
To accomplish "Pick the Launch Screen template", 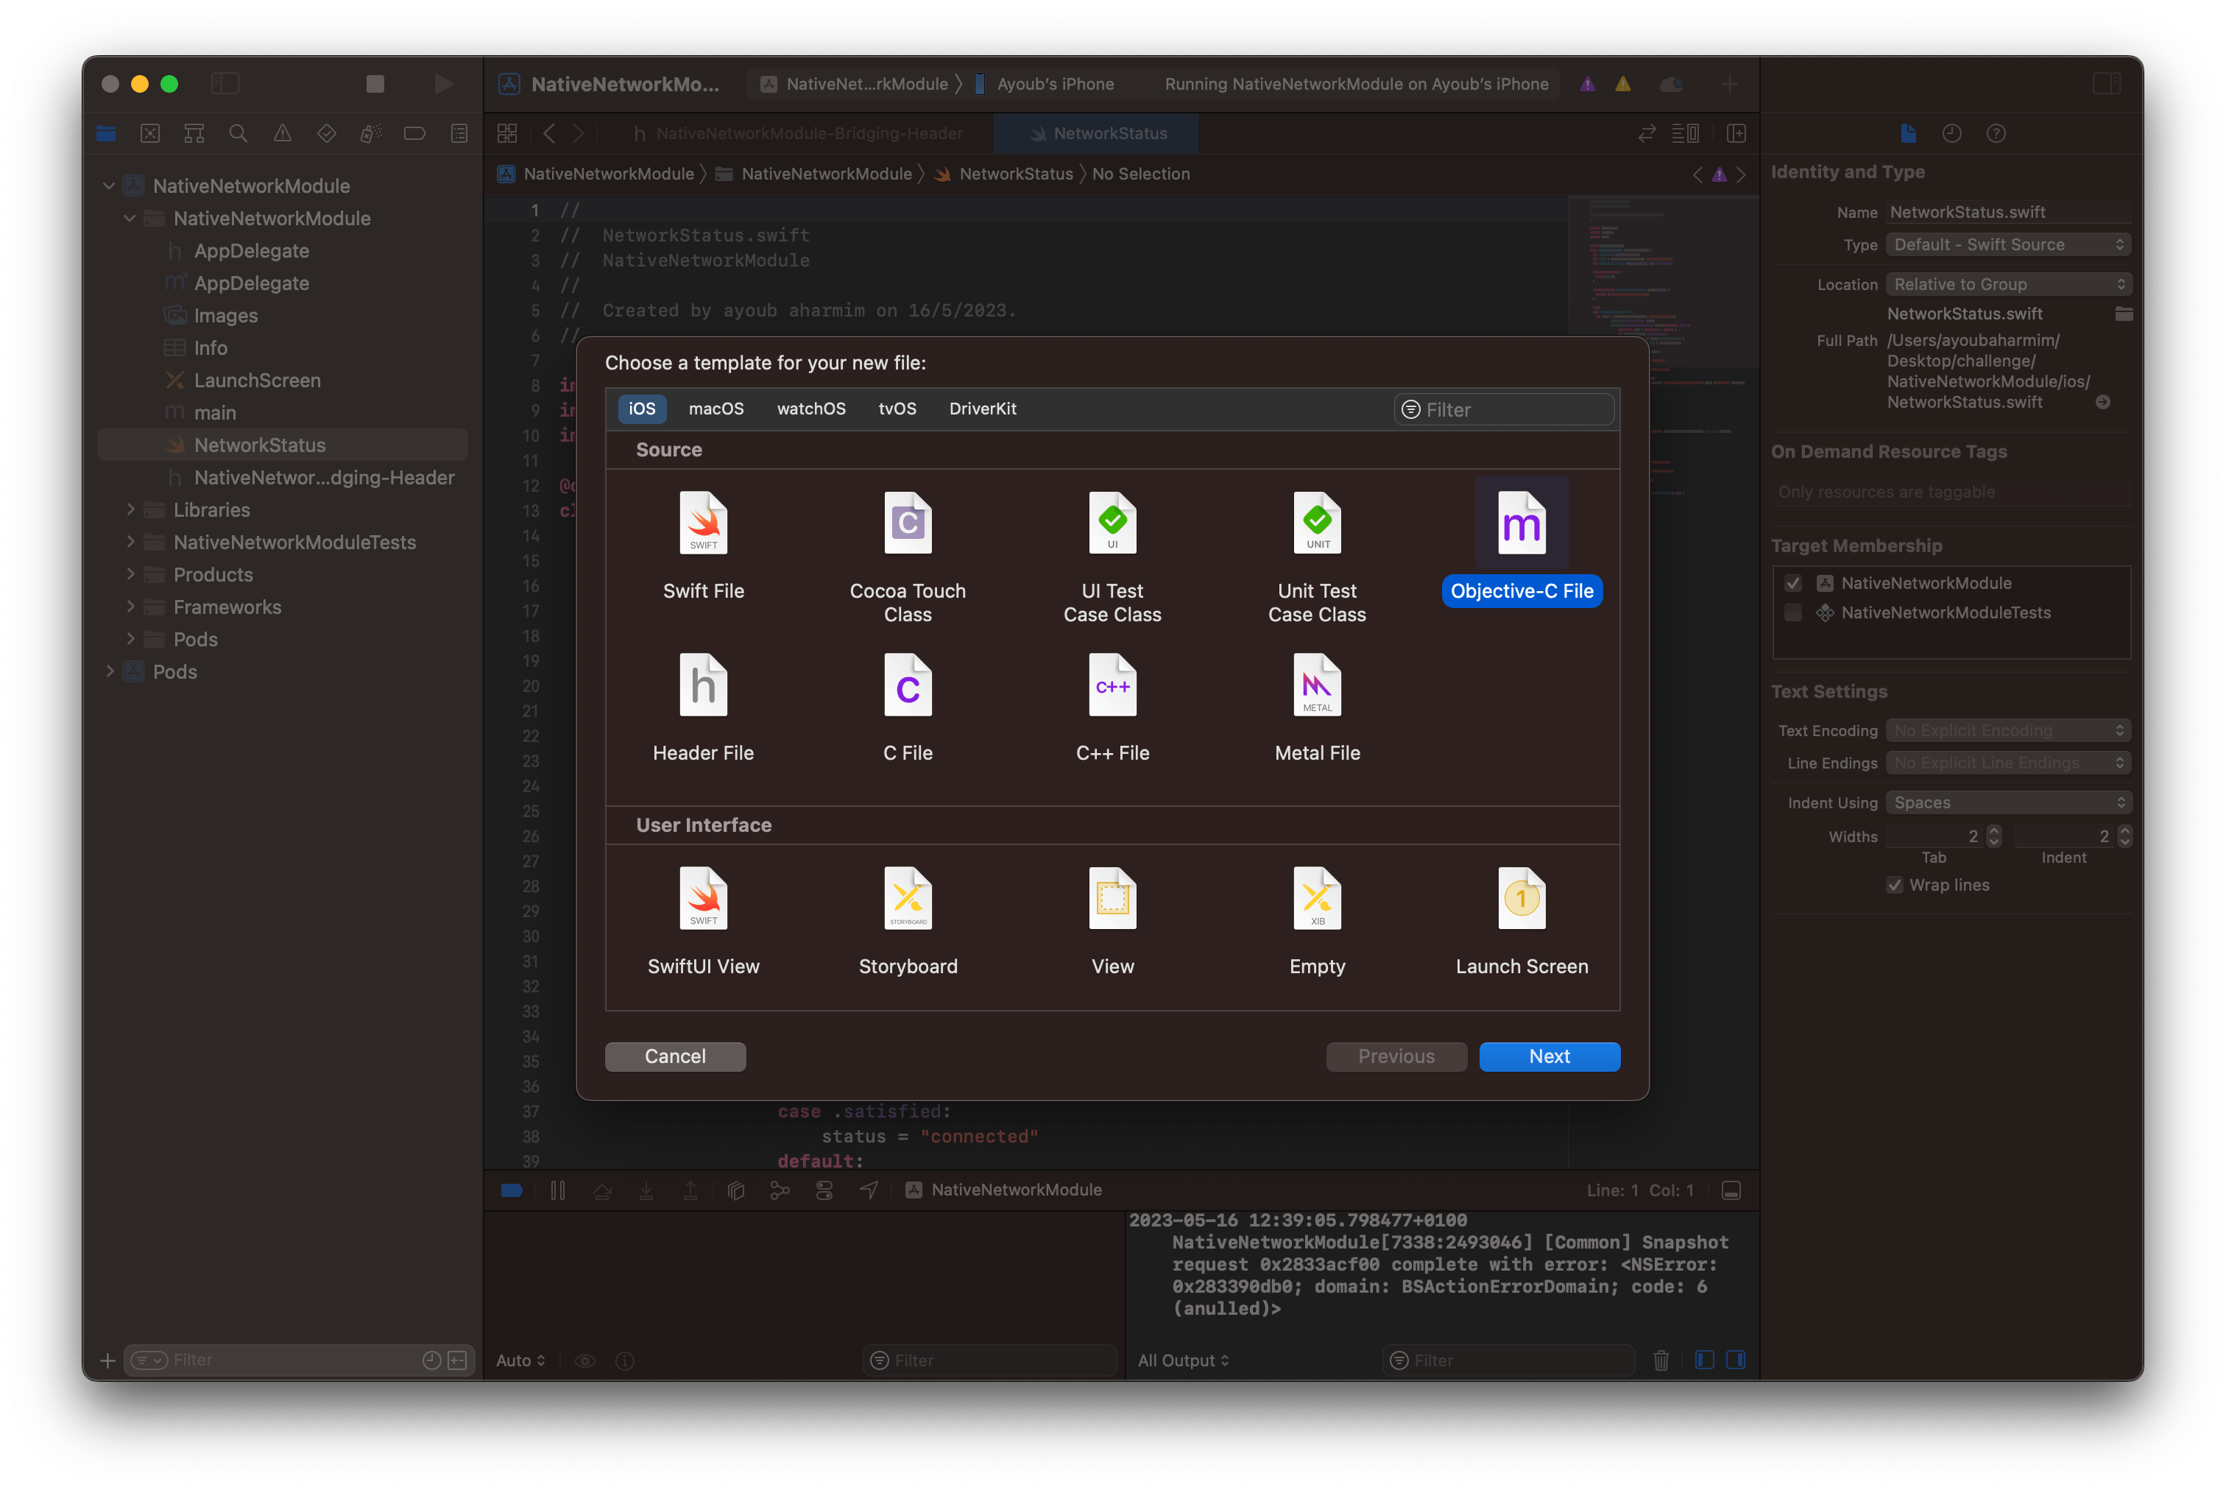I will [x=1521, y=921].
